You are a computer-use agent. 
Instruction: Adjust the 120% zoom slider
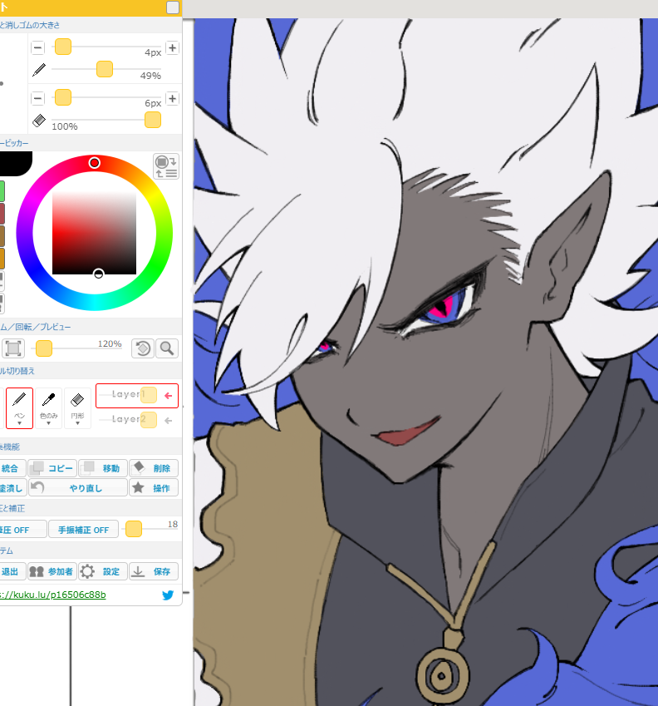pyautogui.click(x=44, y=348)
